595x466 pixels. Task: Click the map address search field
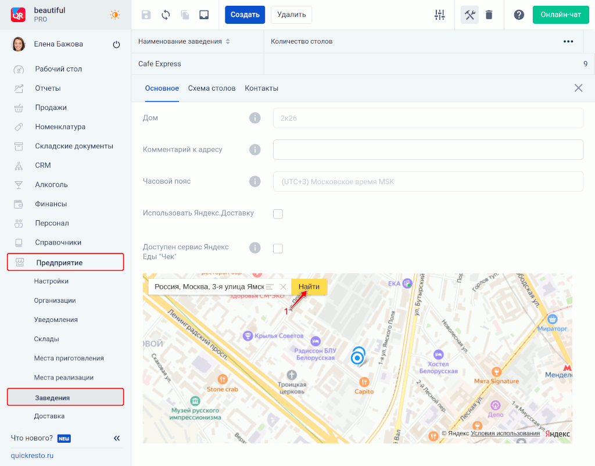(209, 286)
